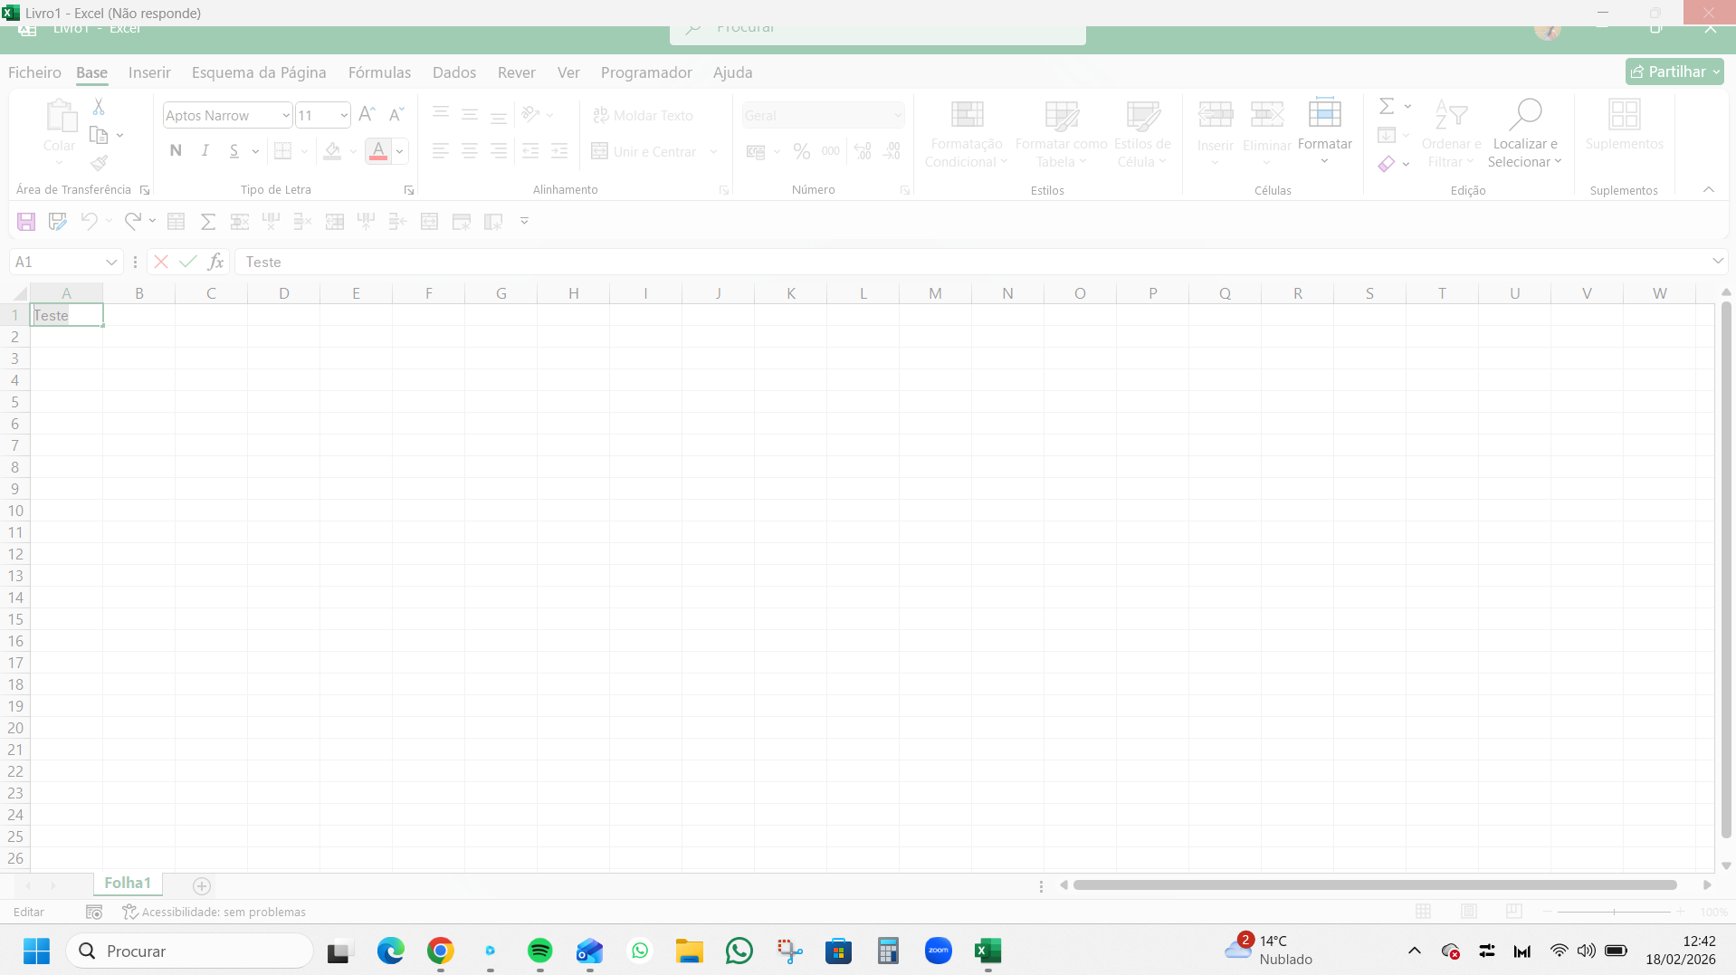The height and width of the screenshot is (975, 1736).
Task: Toggle center horizontal alignment
Action: 470,151
